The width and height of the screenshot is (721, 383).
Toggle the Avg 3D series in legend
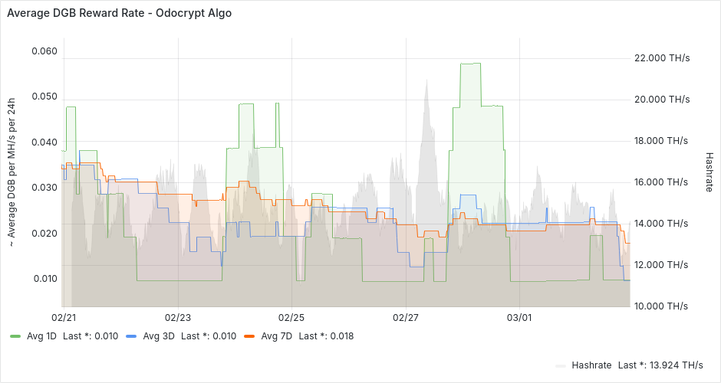(160, 336)
